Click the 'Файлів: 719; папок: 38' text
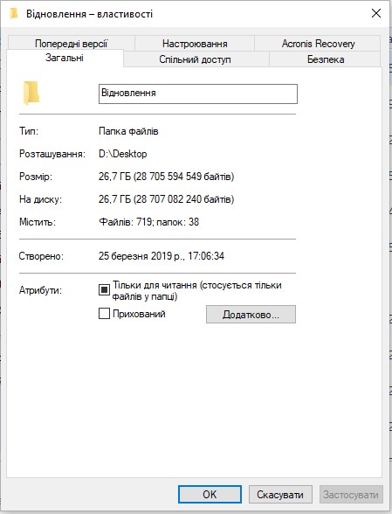The height and width of the screenshot is (514, 392). (149, 222)
